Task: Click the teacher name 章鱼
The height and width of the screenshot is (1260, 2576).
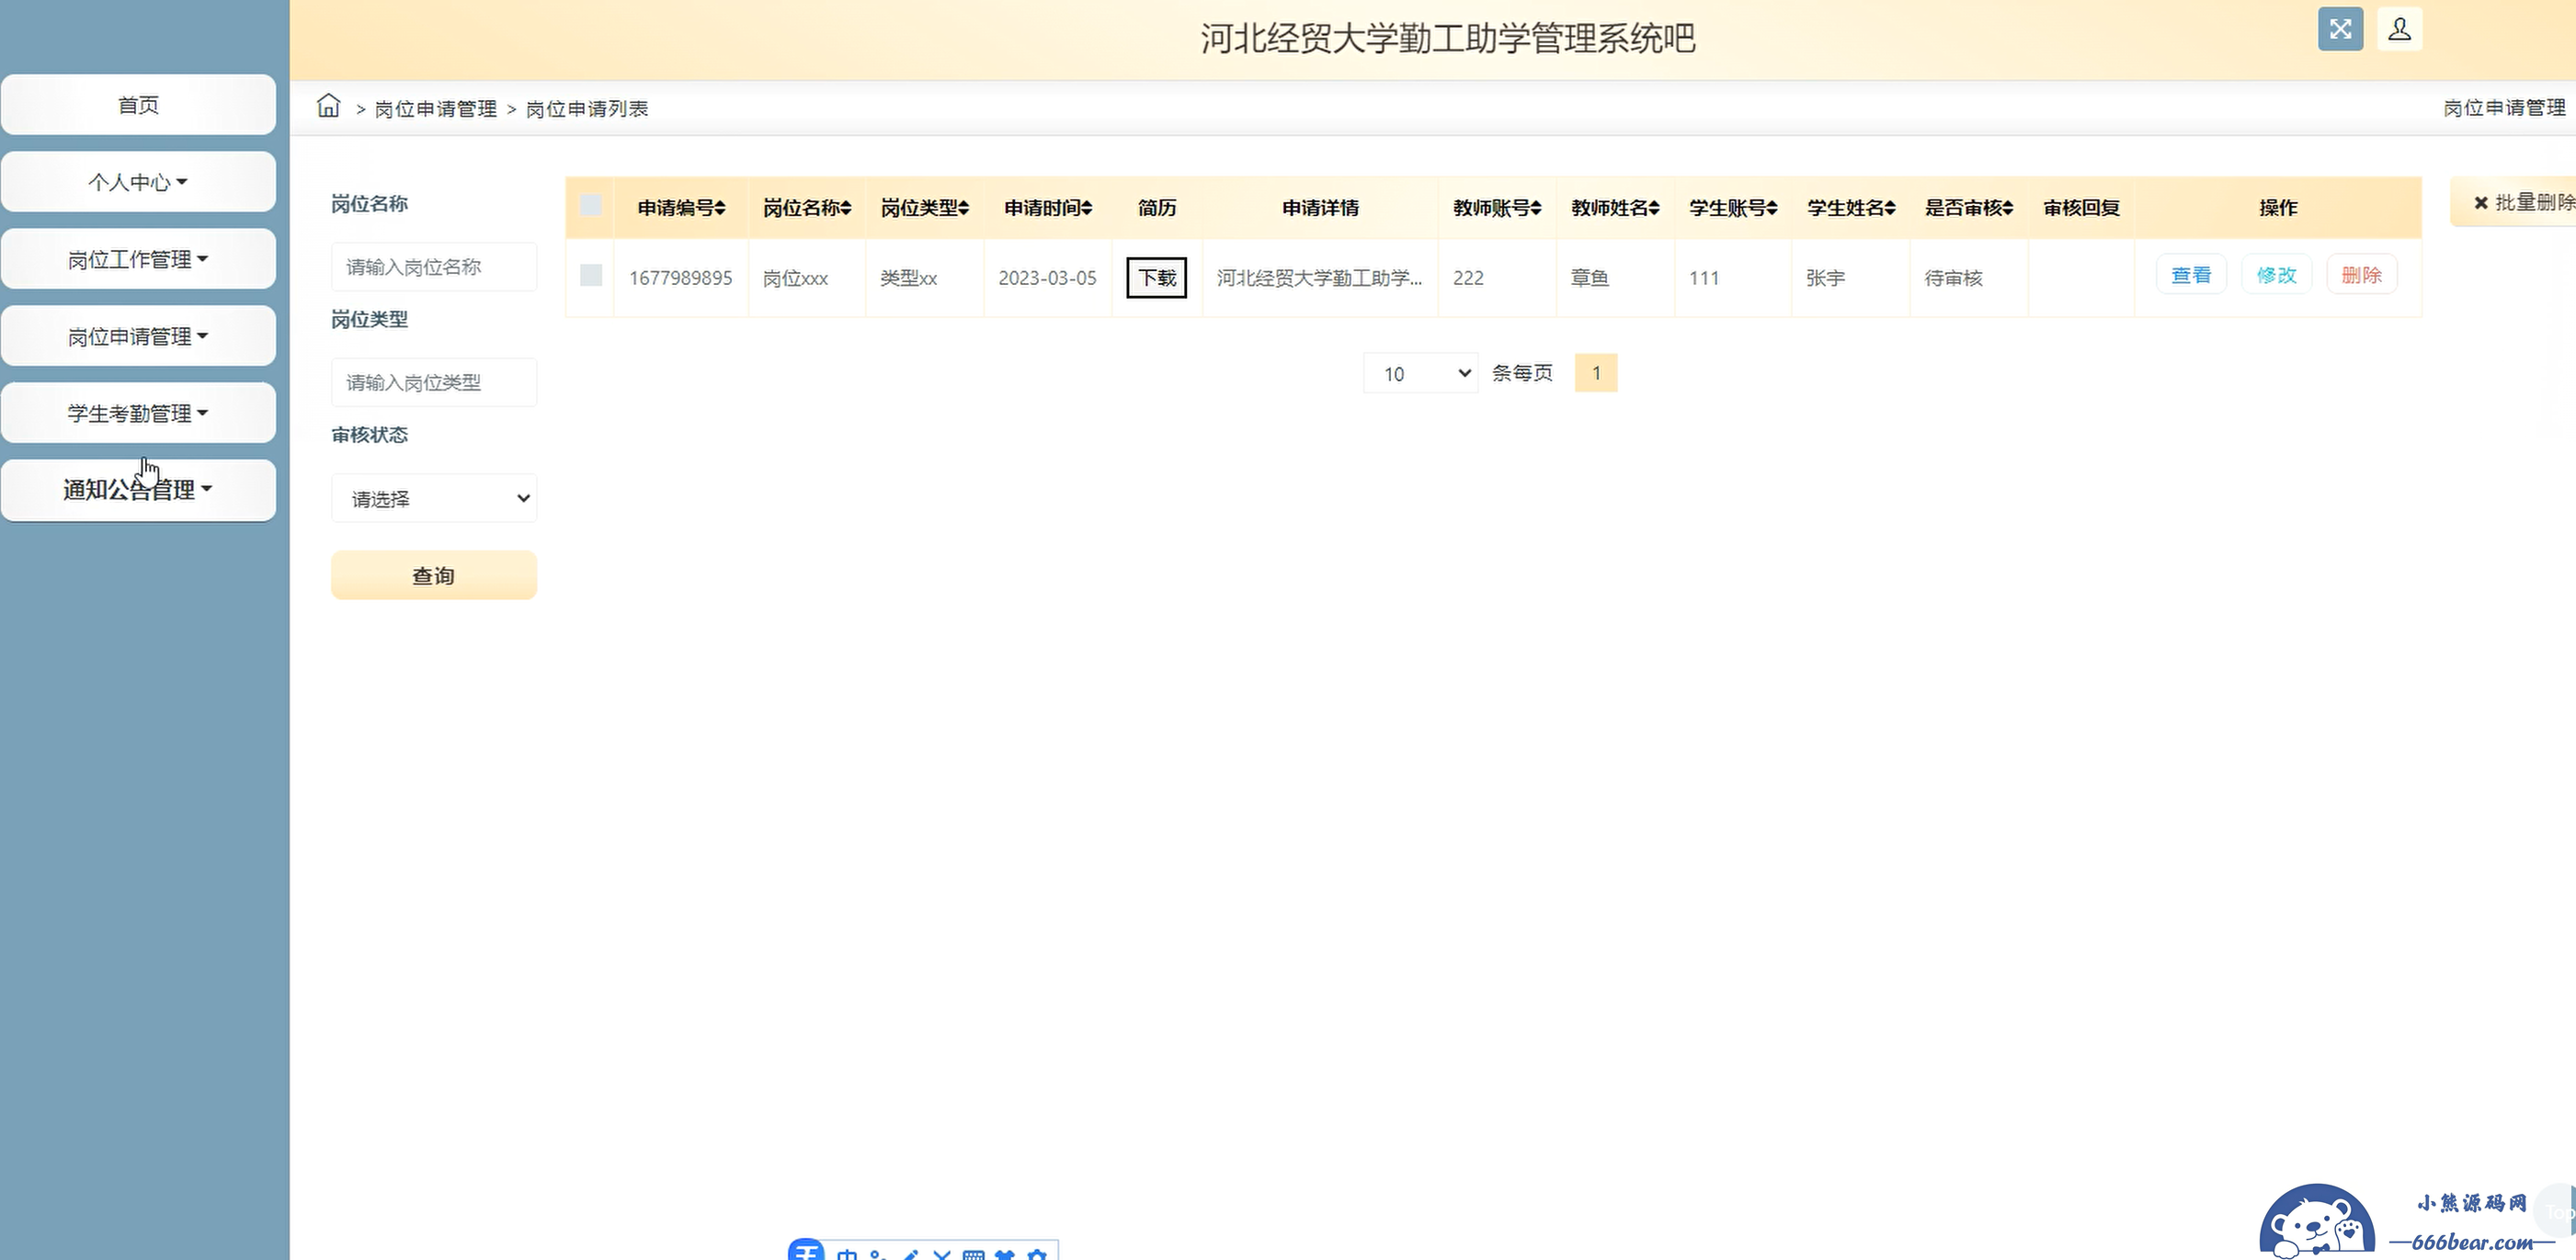Action: (x=1589, y=278)
